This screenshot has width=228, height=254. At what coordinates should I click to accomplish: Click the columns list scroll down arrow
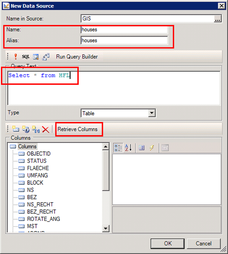[x=105, y=229]
